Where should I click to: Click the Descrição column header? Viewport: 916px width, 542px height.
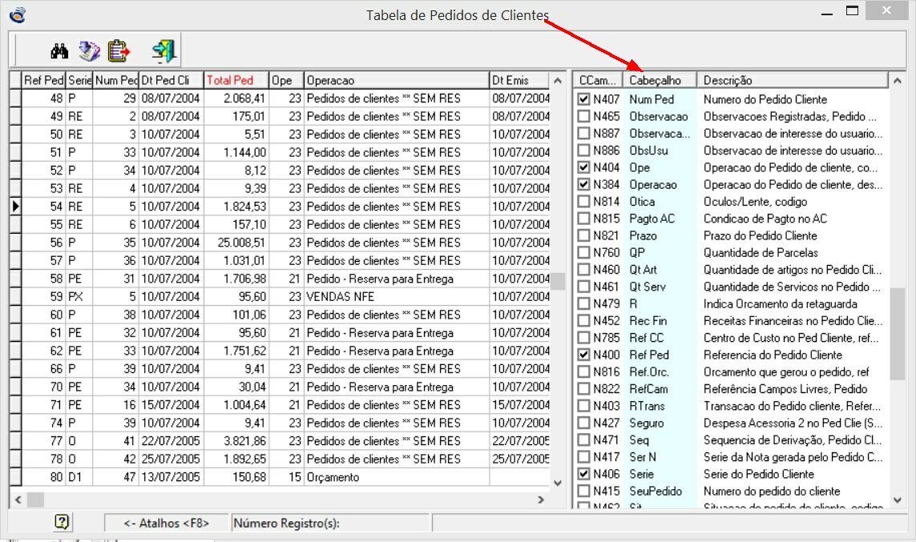point(792,80)
